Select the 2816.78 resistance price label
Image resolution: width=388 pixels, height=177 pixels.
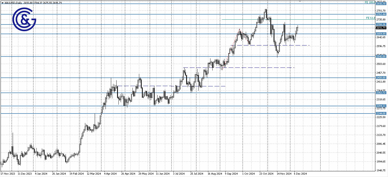[381, 4]
